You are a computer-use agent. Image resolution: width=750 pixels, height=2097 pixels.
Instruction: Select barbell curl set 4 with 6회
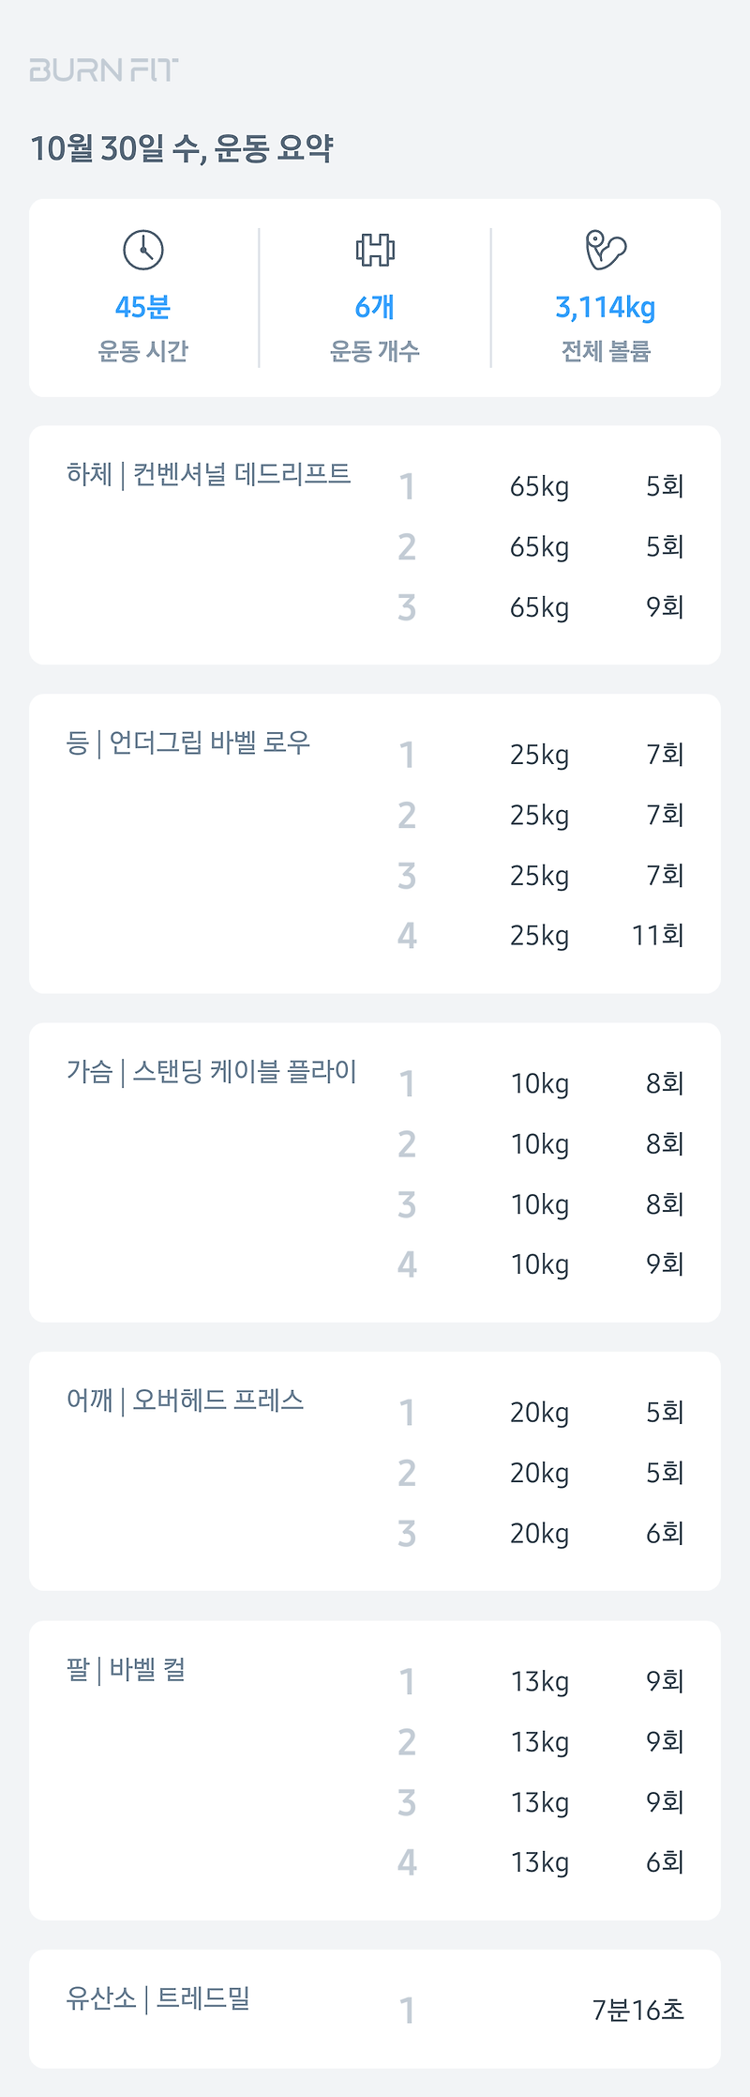(541, 1862)
